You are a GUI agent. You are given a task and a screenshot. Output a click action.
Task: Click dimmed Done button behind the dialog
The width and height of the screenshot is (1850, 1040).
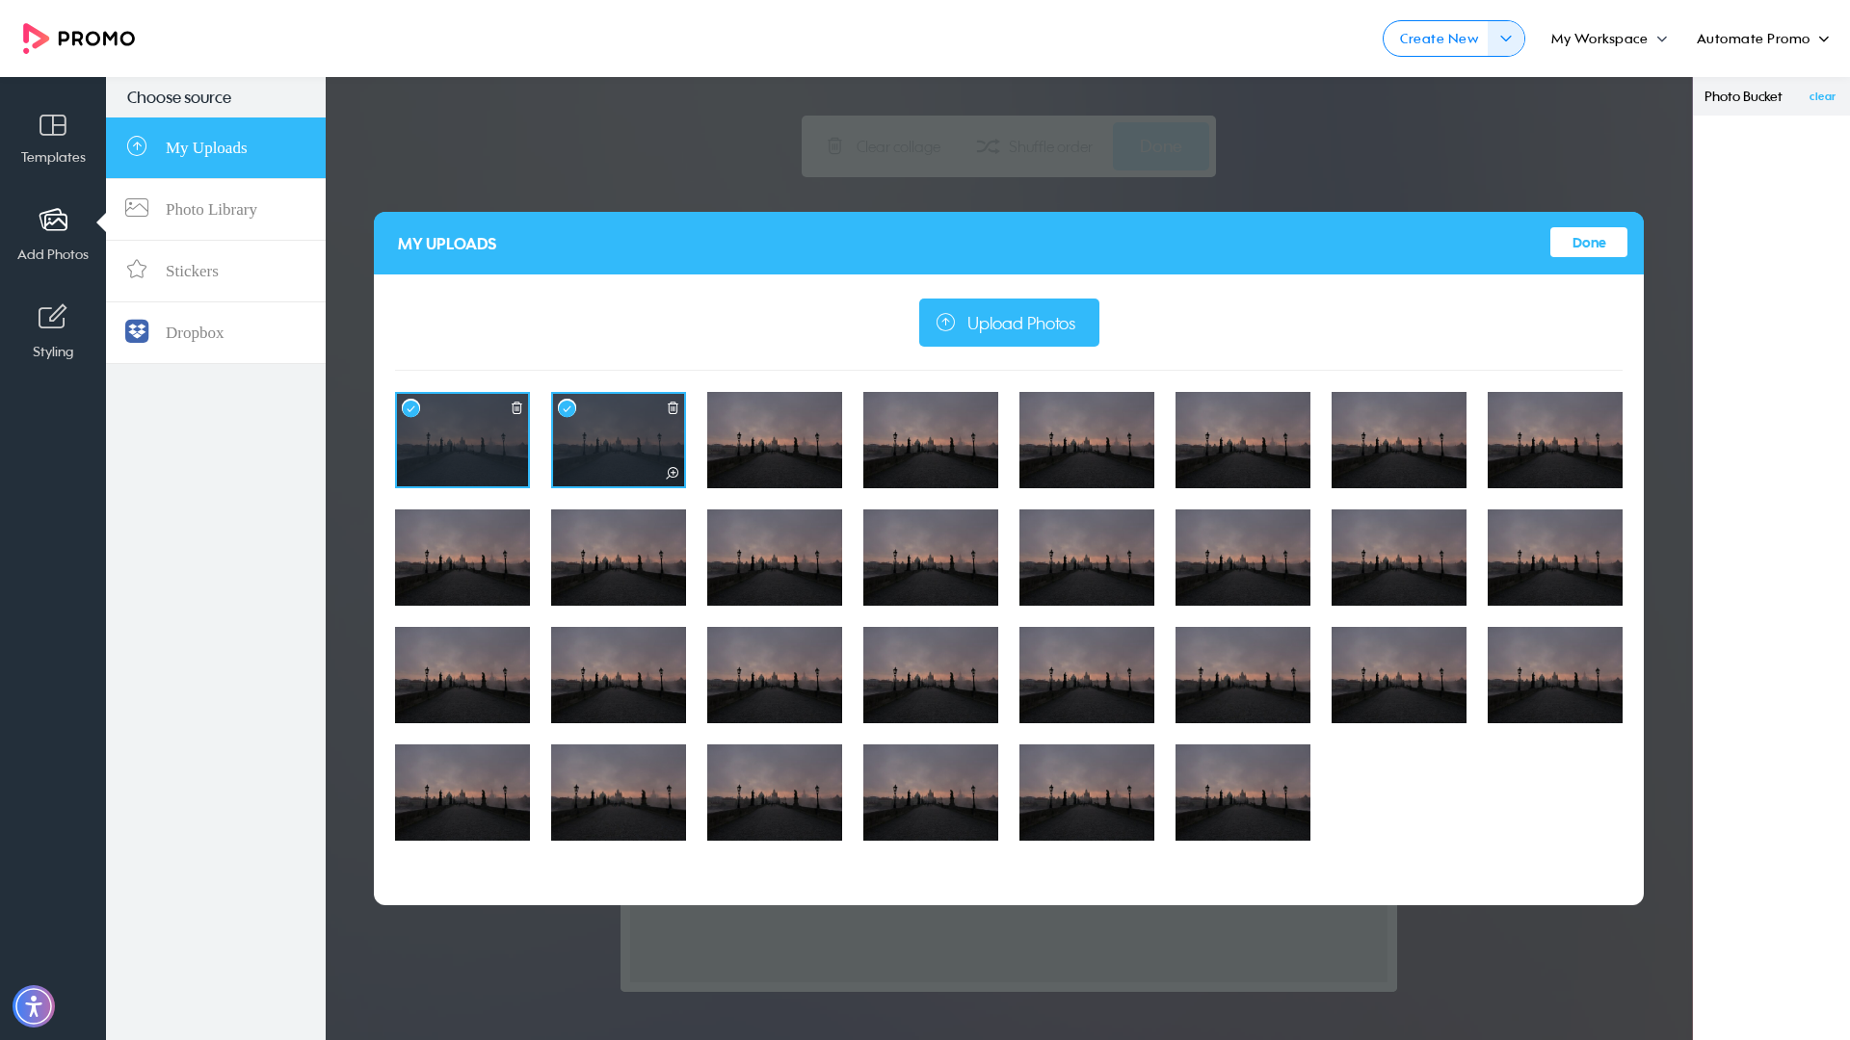[1160, 146]
